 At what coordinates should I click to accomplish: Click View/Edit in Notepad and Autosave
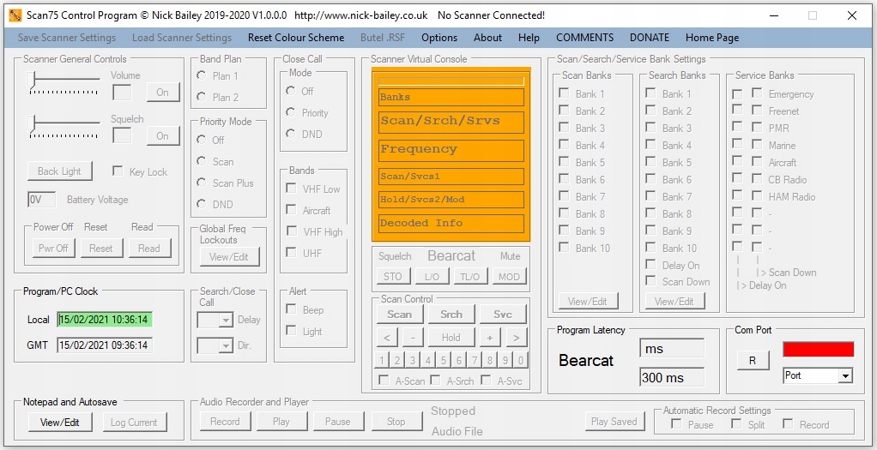point(59,422)
